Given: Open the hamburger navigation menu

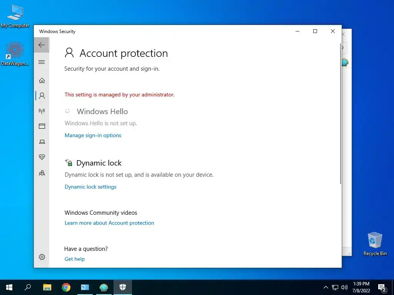Looking at the screenshot, I should tap(42, 62).
